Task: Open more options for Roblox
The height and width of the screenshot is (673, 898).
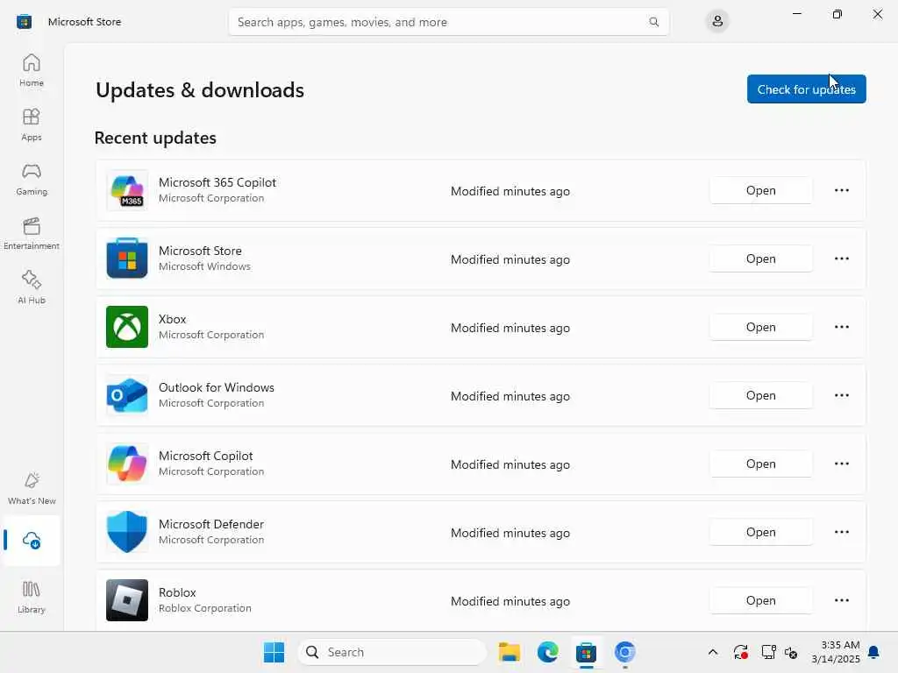Action: (841, 600)
